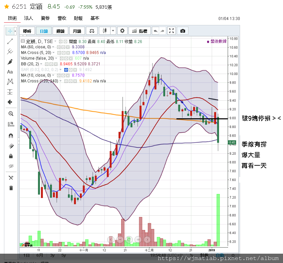Switch to 月線 monthly chart
The height and width of the screenshot is (263, 283).
click(x=77, y=31)
